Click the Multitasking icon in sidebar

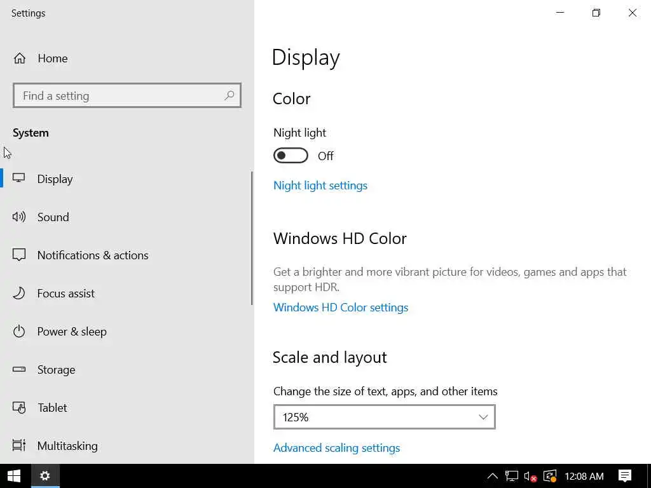(18, 445)
